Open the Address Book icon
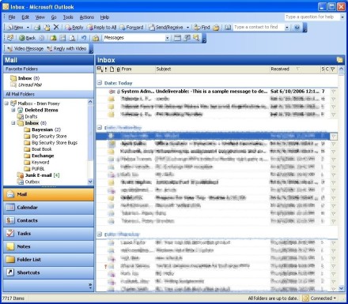 point(228,28)
